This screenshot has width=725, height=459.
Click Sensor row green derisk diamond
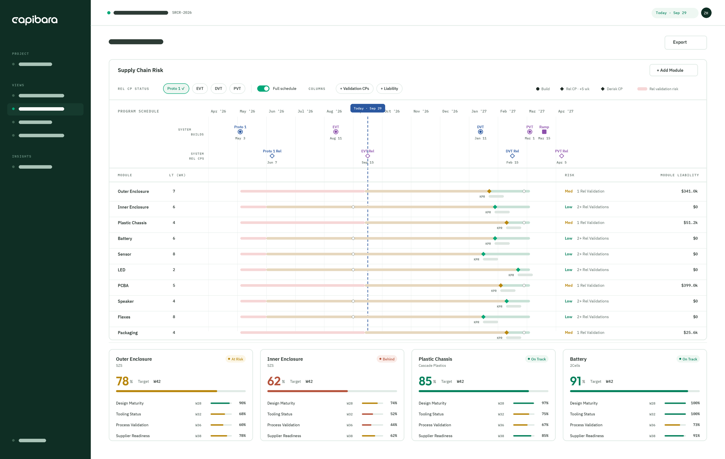coord(483,254)
